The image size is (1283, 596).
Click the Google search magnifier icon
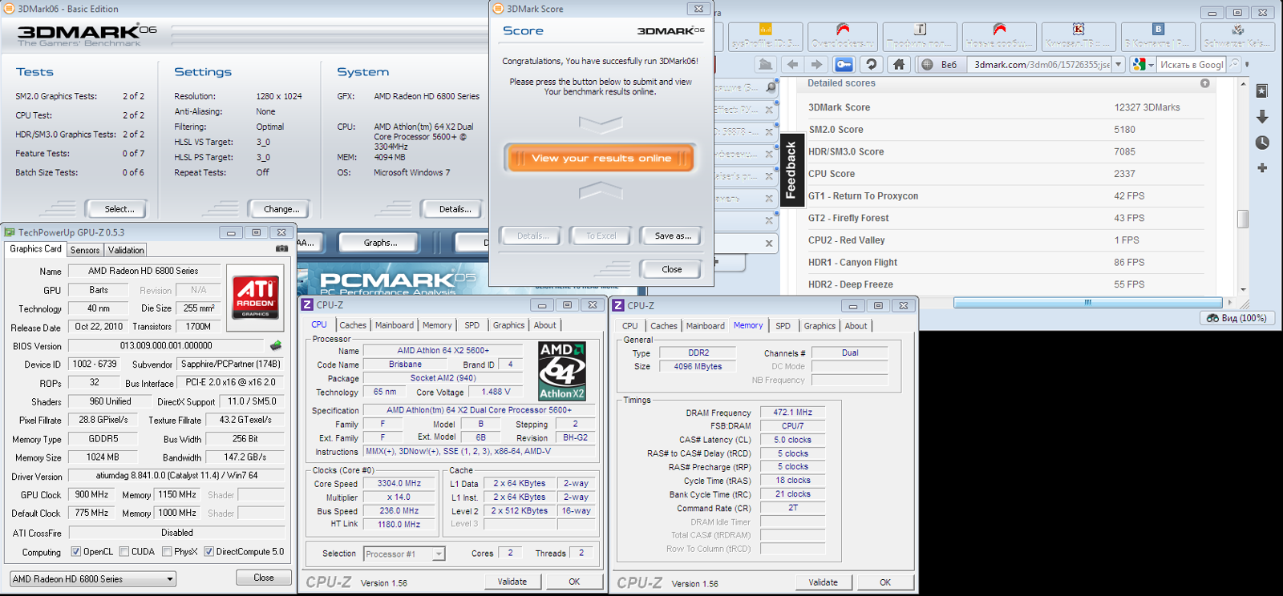(1234, 64)
